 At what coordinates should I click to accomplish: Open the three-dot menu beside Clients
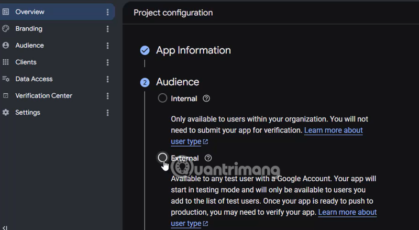[x=107, y=62]
